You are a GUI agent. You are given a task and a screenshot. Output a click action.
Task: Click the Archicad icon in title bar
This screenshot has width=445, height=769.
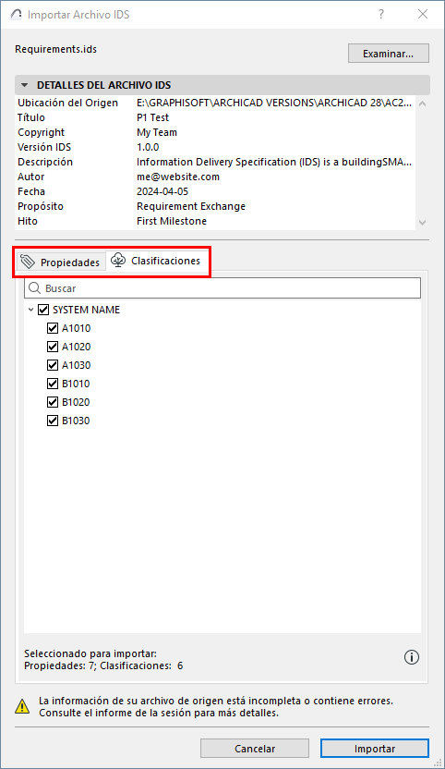point(17,14)
